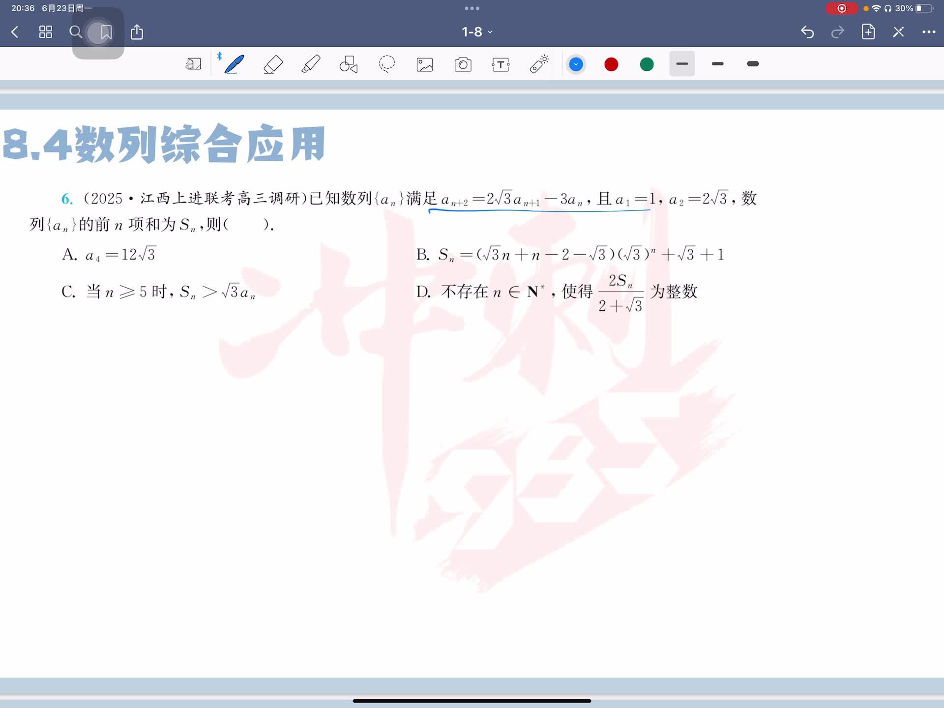This screenshot has height=708, width=944.
Task: Open the share and export menu
Action: click(137, 32)
